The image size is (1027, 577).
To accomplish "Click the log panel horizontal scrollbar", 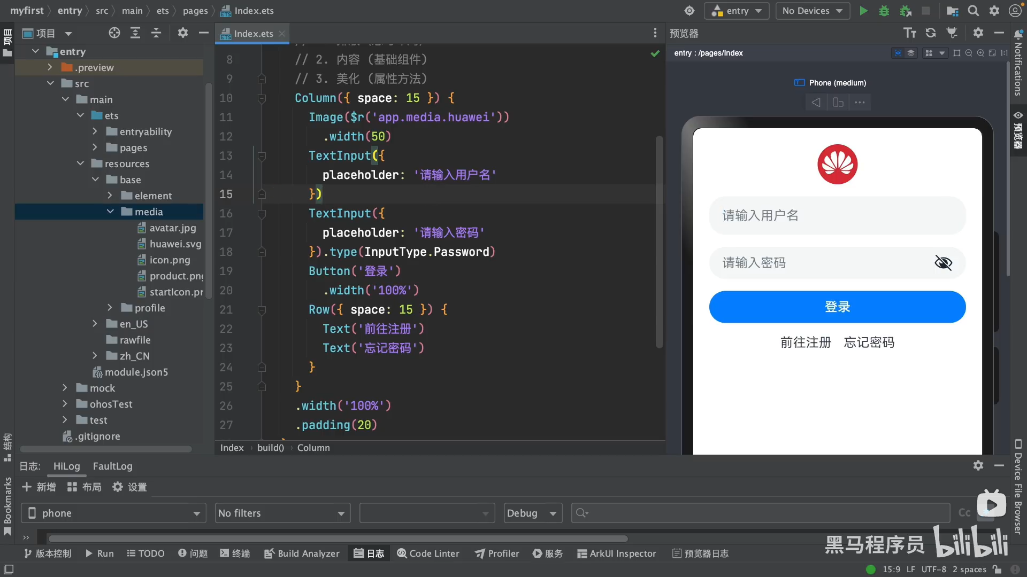I will (339, 539).
